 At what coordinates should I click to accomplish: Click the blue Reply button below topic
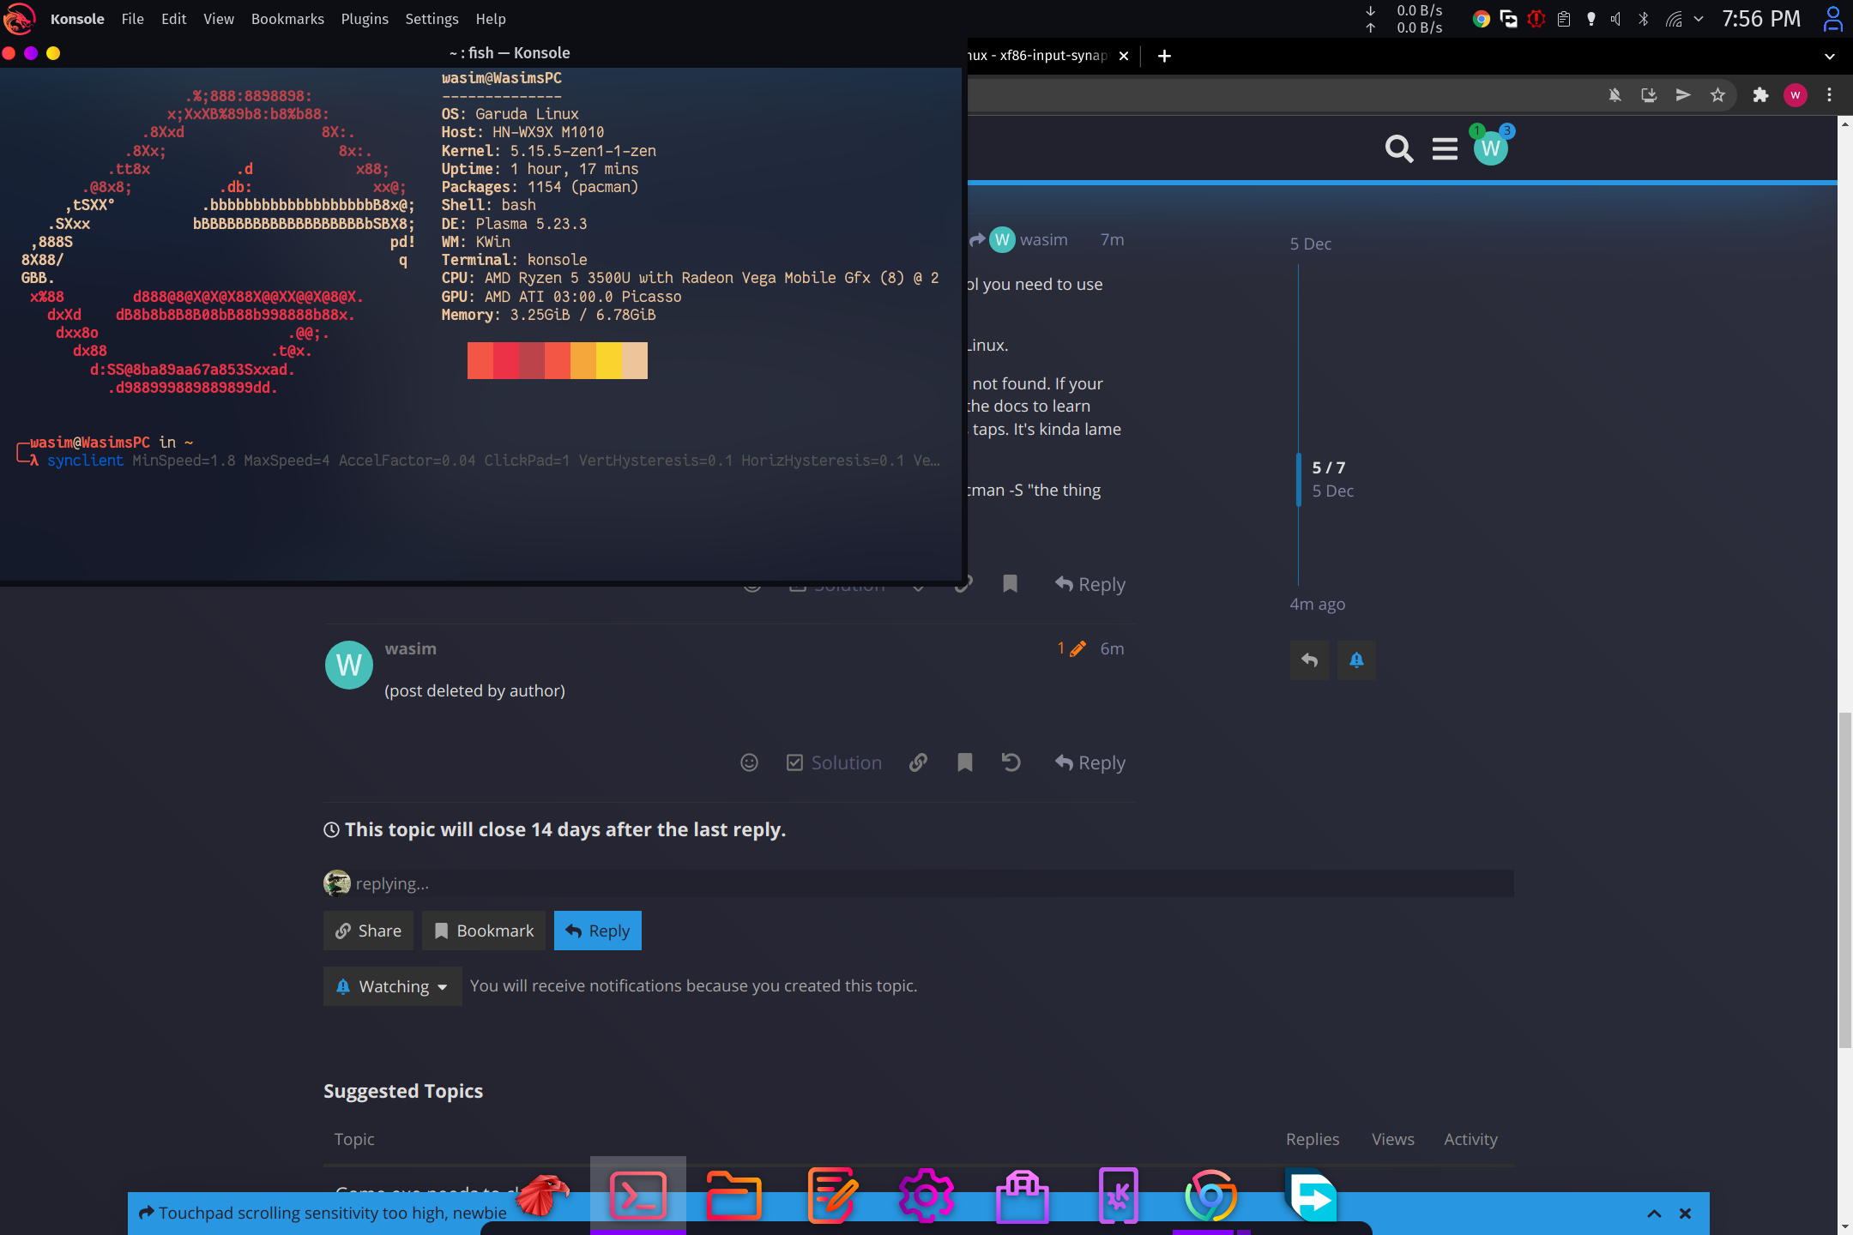tap(598, 931)
